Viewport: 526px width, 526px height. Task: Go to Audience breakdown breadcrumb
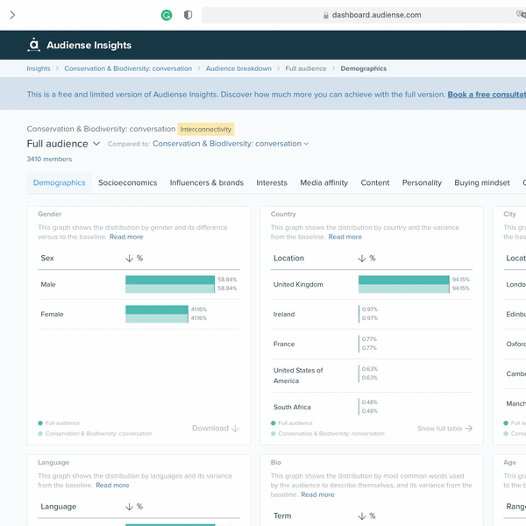pos(238,68)
